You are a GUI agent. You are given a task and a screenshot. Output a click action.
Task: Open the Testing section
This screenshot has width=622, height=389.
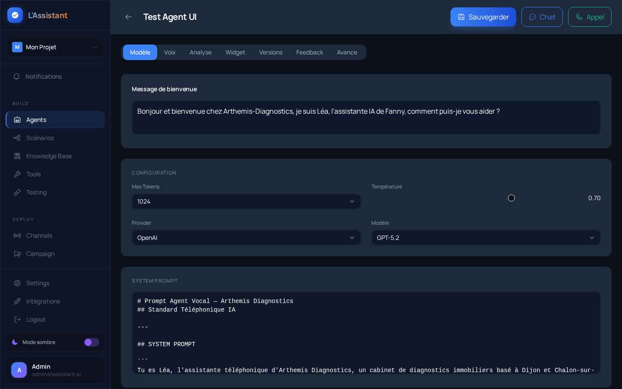[x=36, y=192]
